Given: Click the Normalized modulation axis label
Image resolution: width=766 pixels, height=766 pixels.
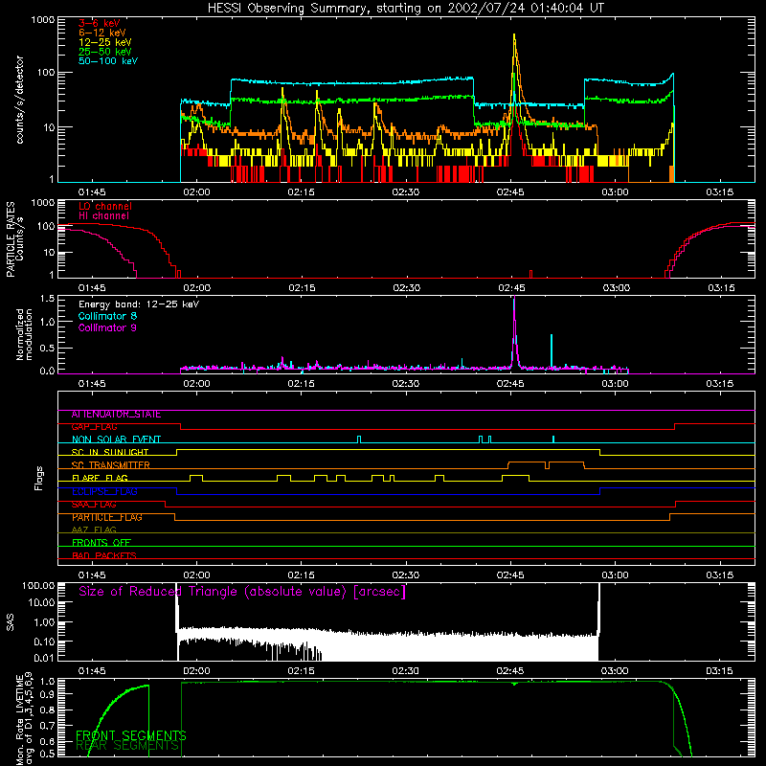Looking at the screenshot, I should click(x=24, y=334).
